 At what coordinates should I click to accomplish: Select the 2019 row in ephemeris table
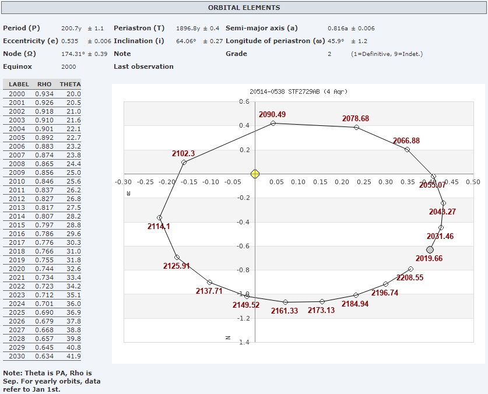coord(42,260)
